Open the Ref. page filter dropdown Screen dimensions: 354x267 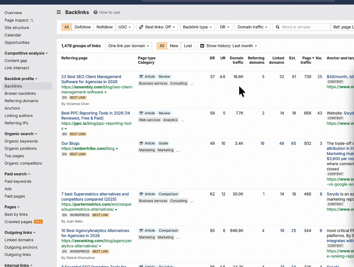(x=342, y=27)
